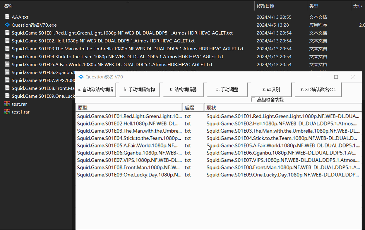Select Squid.Game.S01E01.Red.Light.Green.Light file name in Explorer

coord(122,33)
